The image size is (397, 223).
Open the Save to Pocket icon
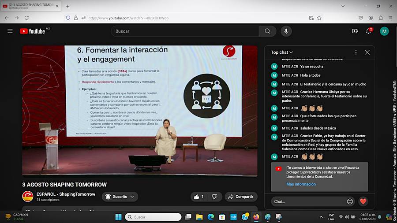point(361,18)
